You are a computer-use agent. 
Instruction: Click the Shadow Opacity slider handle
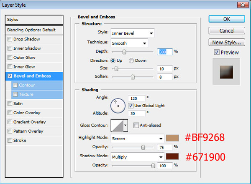point(153,166)
